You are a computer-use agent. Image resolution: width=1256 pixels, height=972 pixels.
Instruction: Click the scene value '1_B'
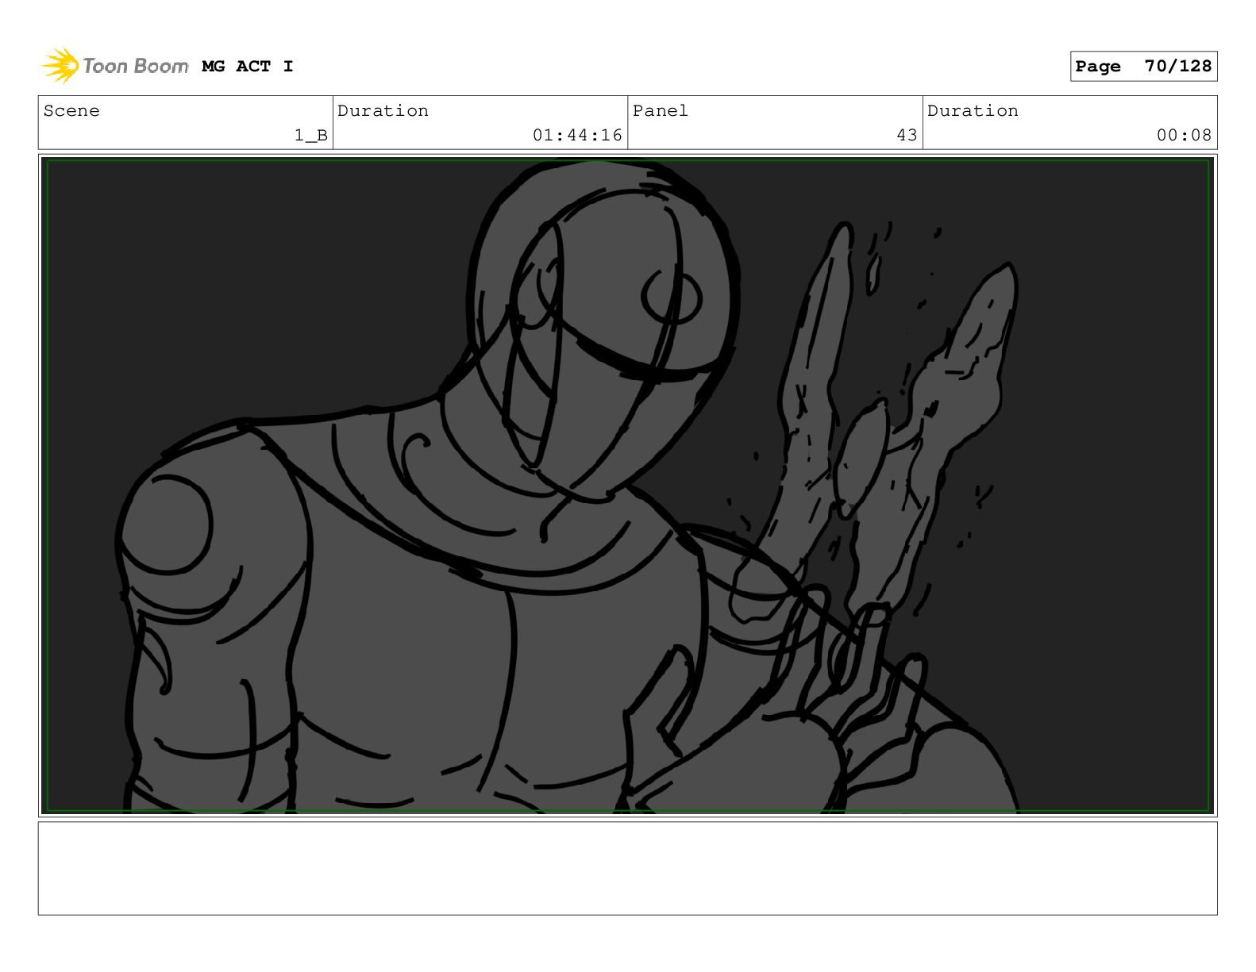(x=311, y=136)
